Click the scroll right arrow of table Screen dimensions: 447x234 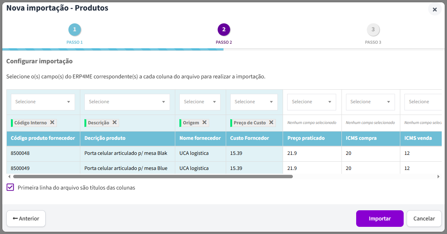[x=438, y=176]
